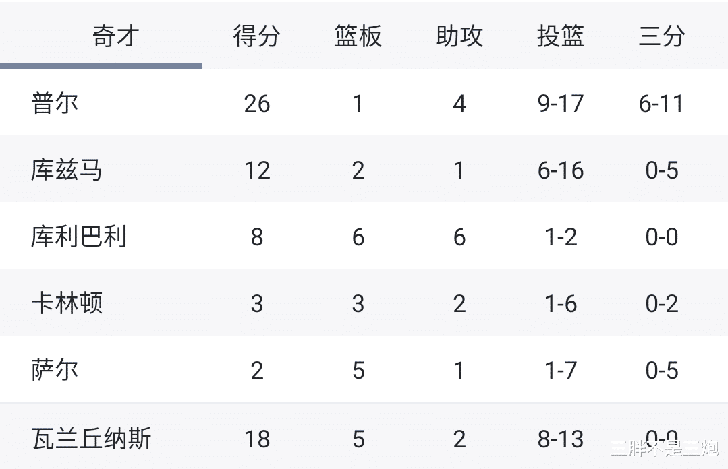Click 库兹马's score of 12

(257, 170)
